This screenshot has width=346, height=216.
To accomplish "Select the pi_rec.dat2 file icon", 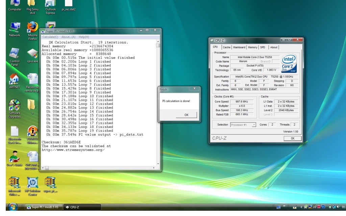I will 68,5.
